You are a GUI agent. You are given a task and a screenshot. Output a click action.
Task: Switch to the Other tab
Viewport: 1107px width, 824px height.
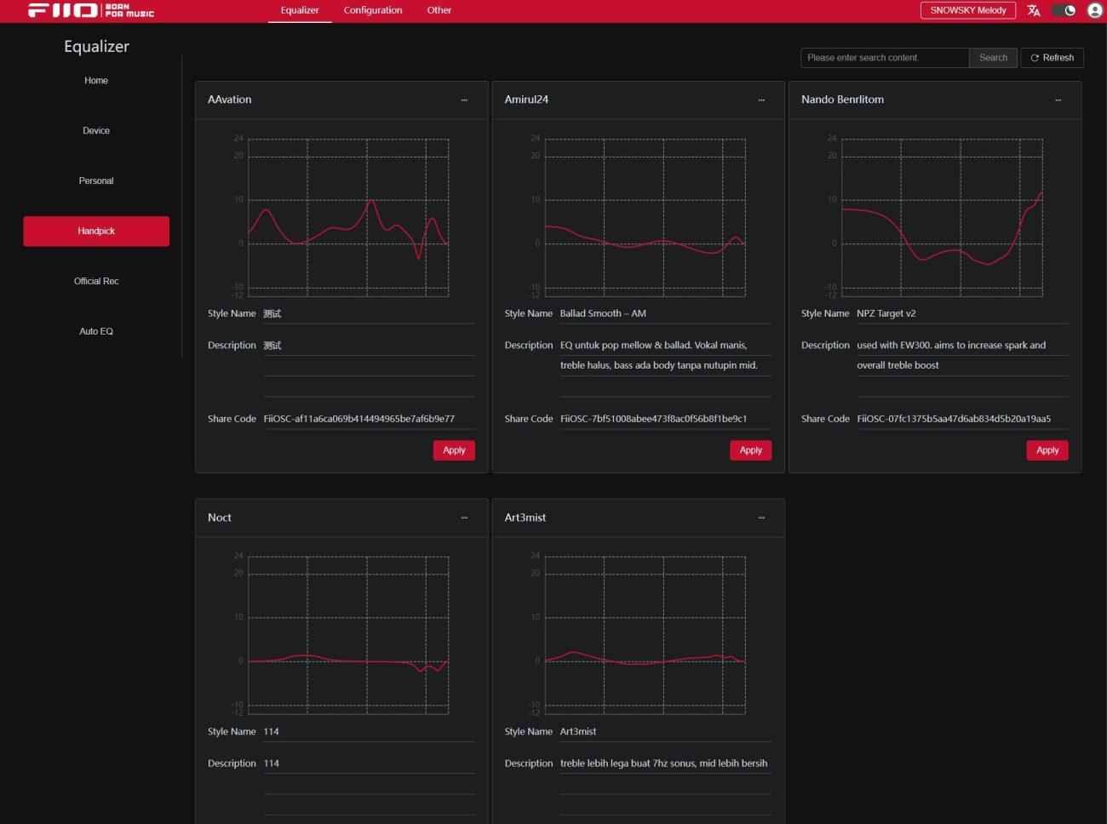[x=439, y=10]
